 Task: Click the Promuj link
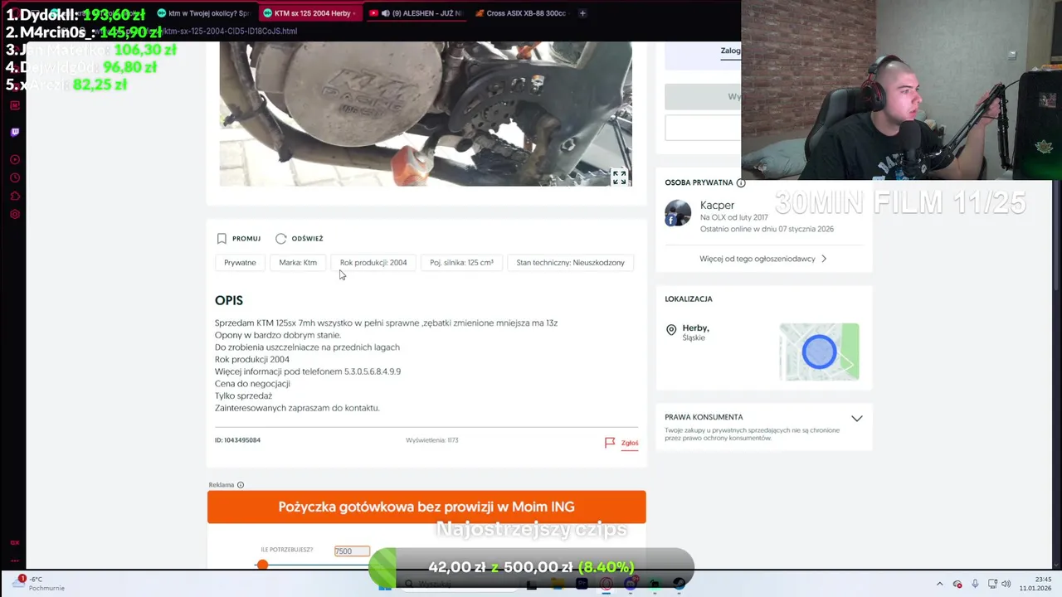246,239
